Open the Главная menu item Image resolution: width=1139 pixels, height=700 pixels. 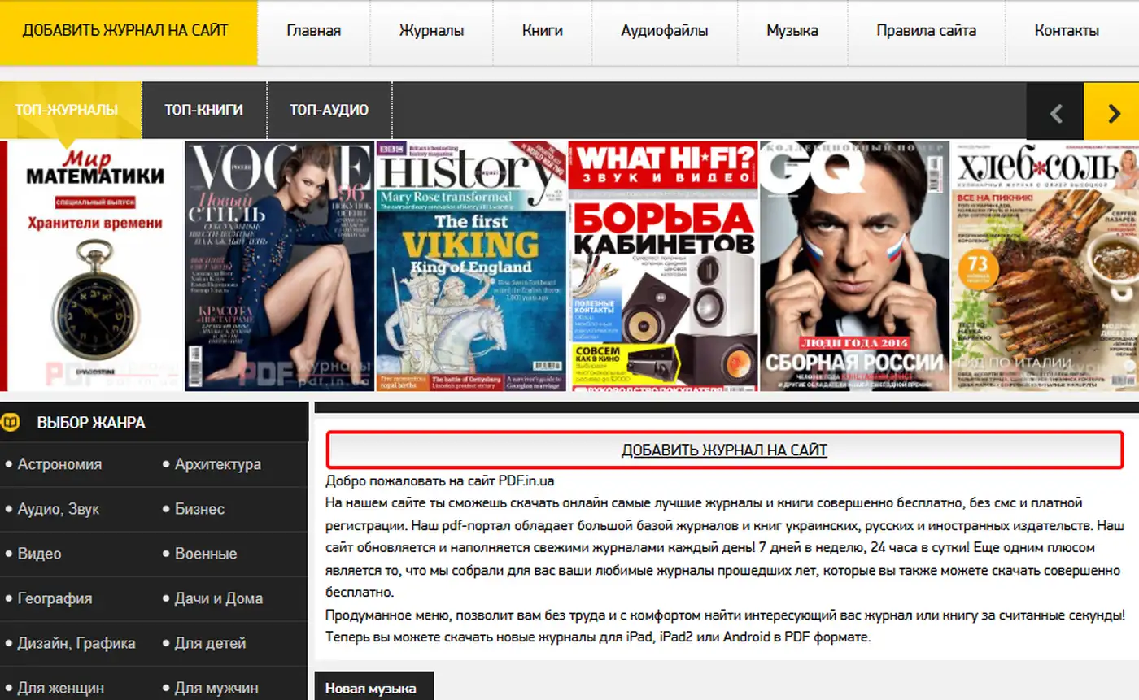click(314, 31)
